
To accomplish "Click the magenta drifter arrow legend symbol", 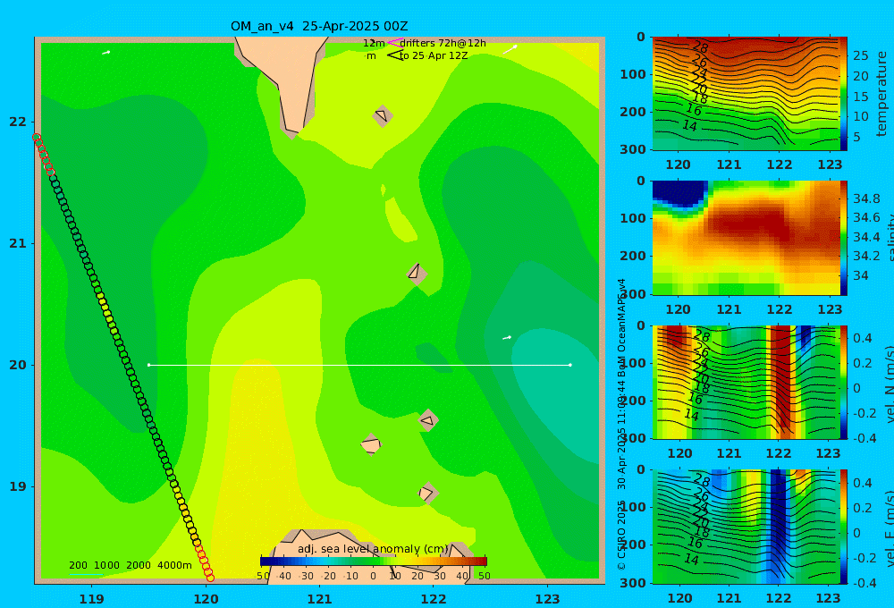I will [394, 42].
